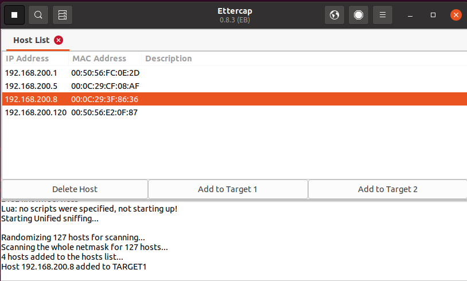Open the MITM globe menu
This screenshot has width=467, height=281.
pos(334,15)
